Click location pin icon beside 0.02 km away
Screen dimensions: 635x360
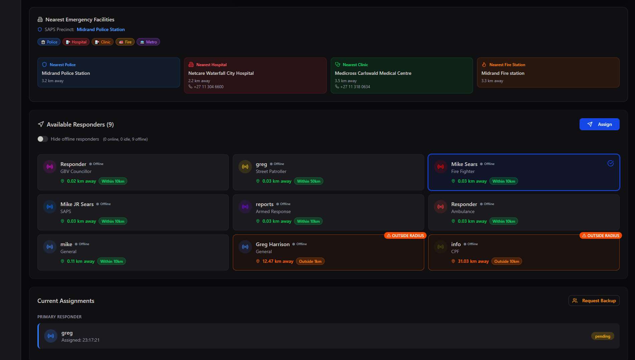tap(62, 181)
